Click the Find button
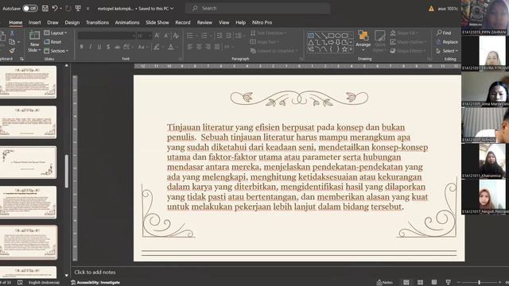The width and height of the screenshot is (509, 286). pos(444,33)
